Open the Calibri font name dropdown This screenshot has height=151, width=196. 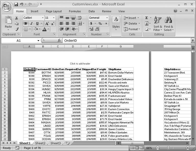click(x=42, y=18)
